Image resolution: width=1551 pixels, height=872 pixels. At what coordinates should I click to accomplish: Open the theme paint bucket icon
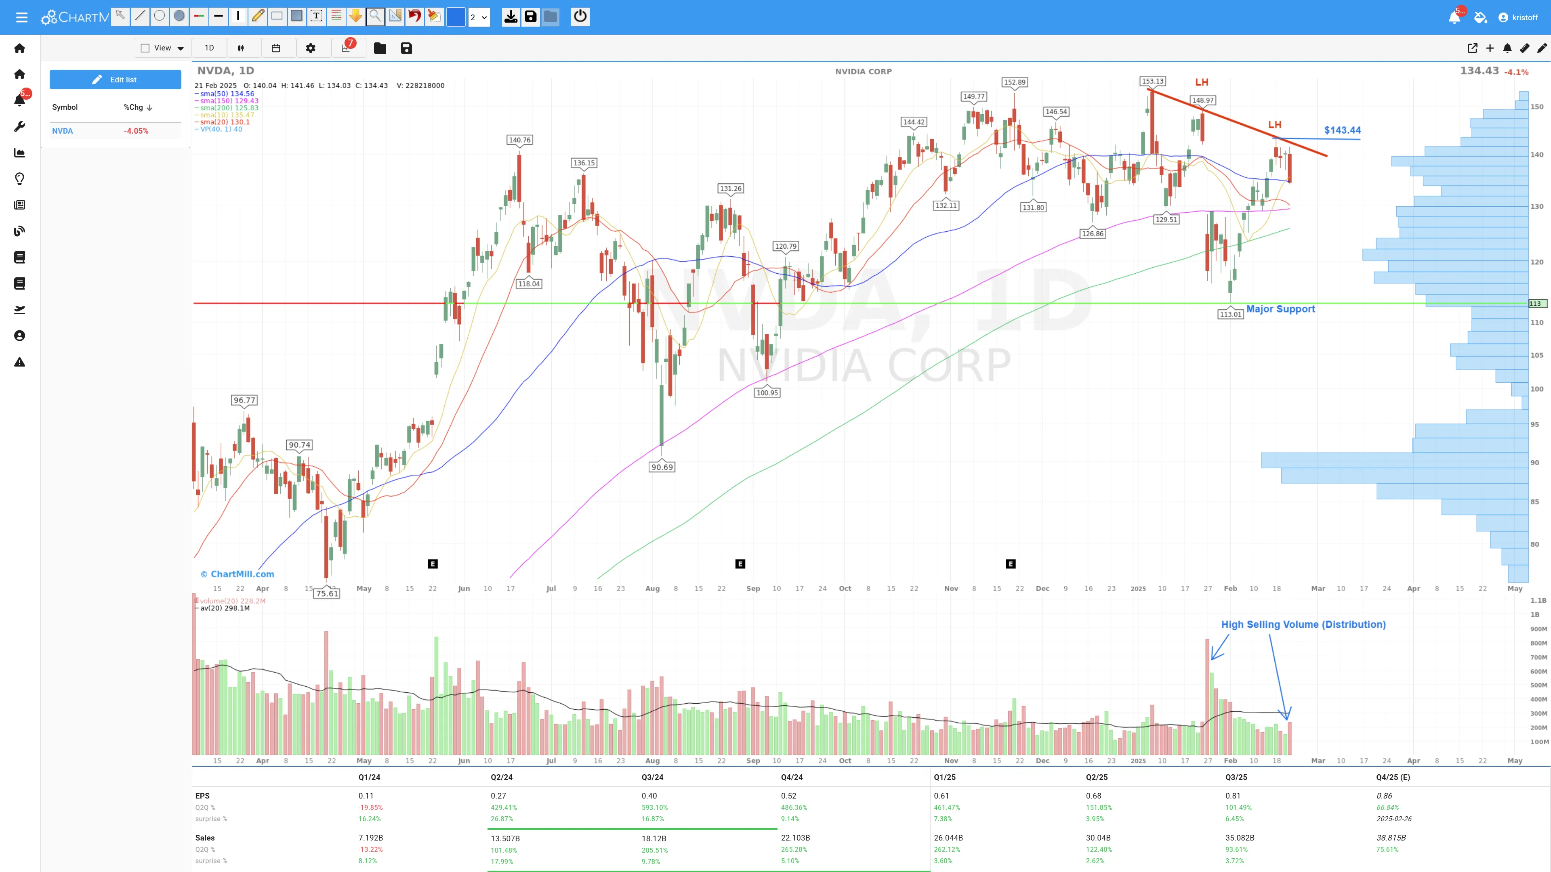1481,17
